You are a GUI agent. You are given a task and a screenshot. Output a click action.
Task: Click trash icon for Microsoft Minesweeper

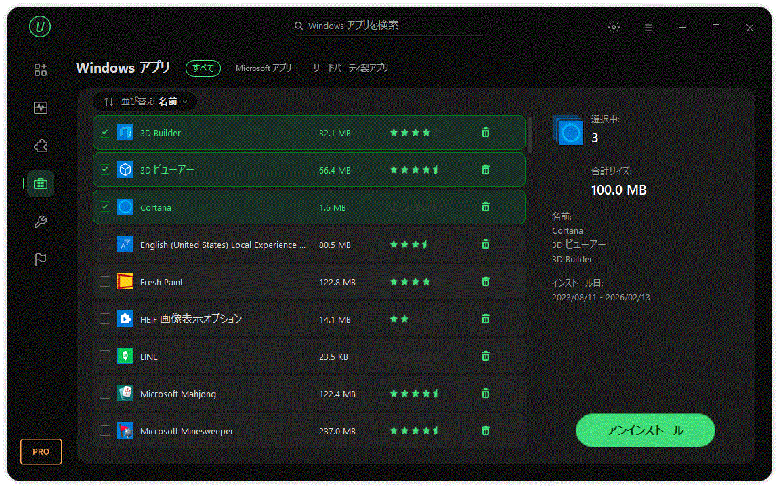point(486,431)
